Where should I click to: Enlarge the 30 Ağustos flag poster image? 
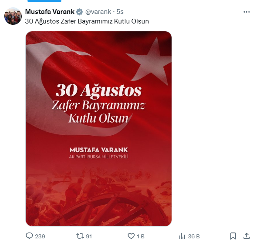pyautogui.click(x=98, y=129)
